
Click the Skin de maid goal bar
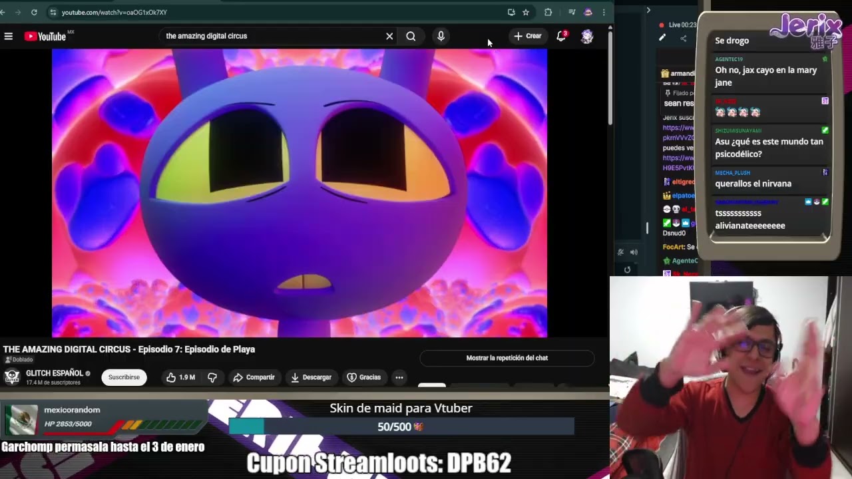(x=401, y=426)
